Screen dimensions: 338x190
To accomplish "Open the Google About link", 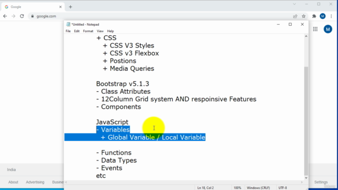I will coord(13,182).
